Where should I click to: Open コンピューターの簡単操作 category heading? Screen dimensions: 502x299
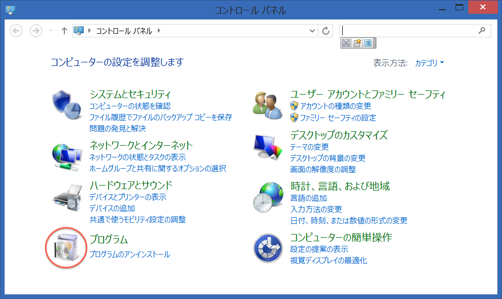pos(341,238)
